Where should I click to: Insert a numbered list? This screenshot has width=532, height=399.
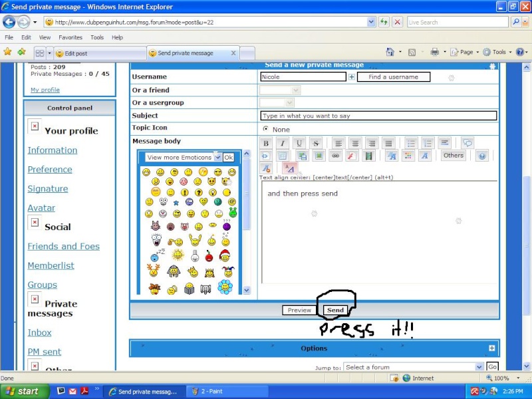[428, 143]
